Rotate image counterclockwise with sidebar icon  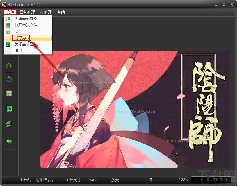(x=9, y=79)
